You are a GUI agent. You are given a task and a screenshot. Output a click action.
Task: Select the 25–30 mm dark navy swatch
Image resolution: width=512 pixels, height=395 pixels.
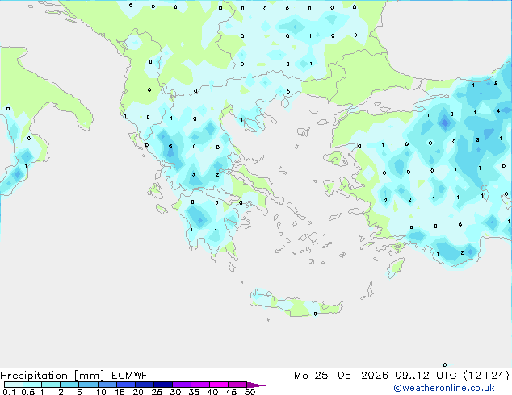163,385
